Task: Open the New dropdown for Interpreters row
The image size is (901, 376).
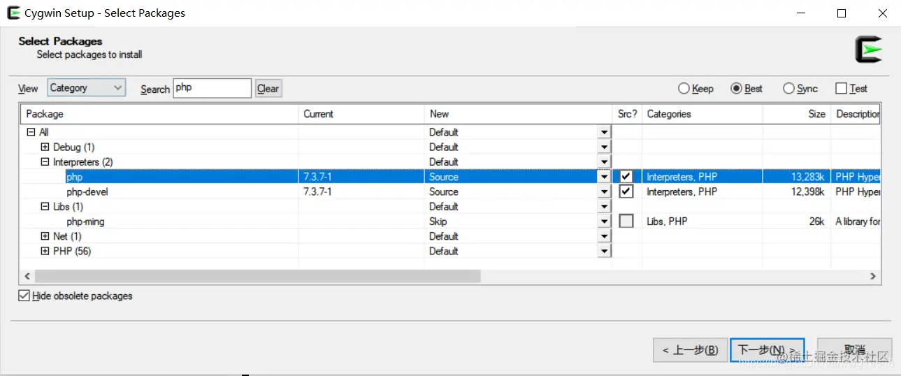Action: click(x=605, y=162)
